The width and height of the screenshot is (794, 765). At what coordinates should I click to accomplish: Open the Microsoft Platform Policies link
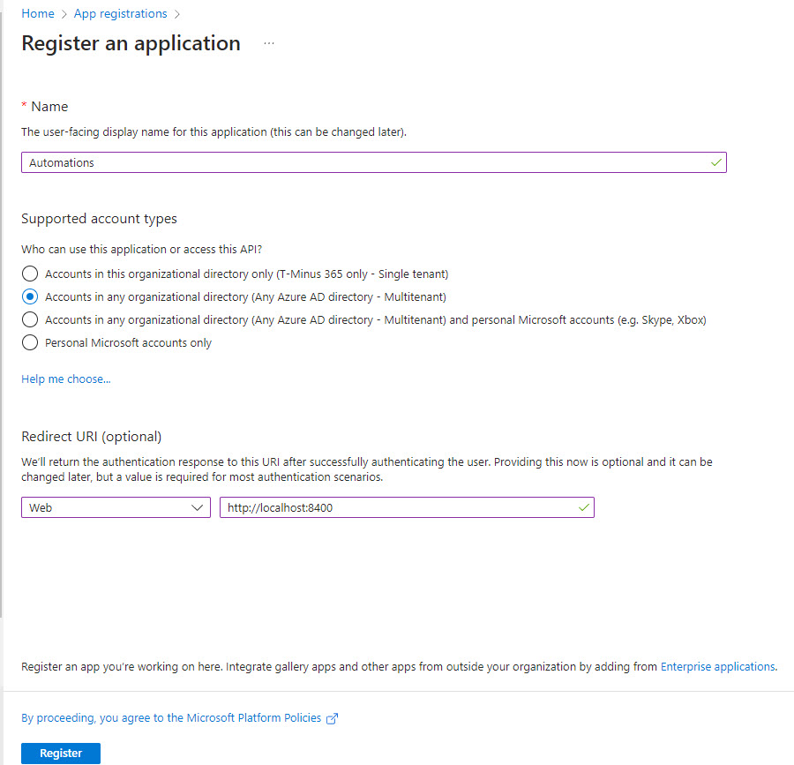pos(171,718)
